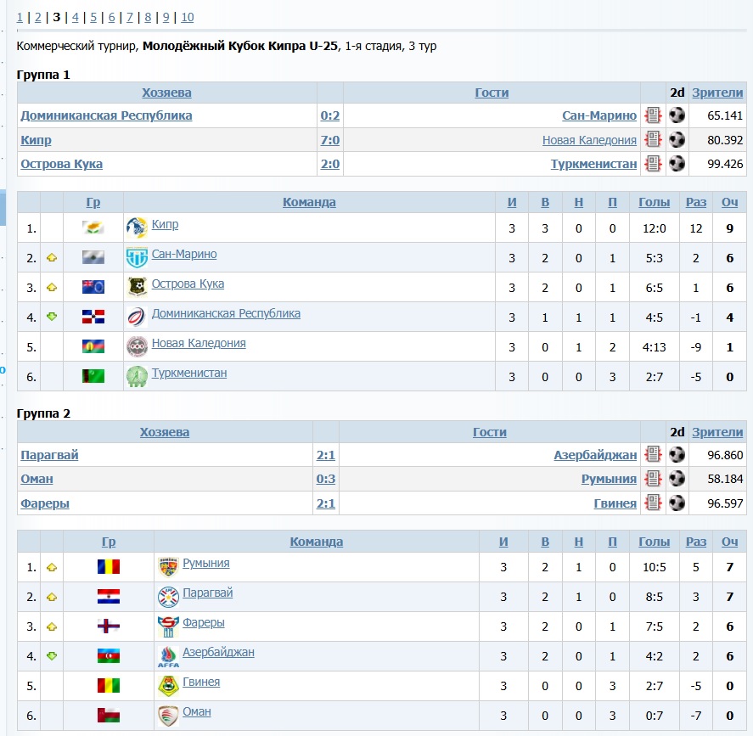Click Азербайджан AFFA team crest
This screenshot has height=736, width=753.
tap(168, 656)
